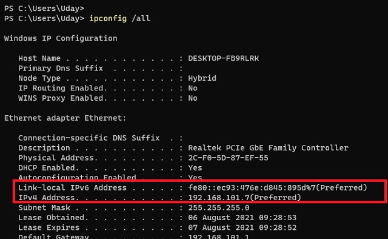The height and width of the screenshot is (239, 388).
Task: Click the first empty PS C:\Users\Uday> prompt
Action: (x=44, y=8)
